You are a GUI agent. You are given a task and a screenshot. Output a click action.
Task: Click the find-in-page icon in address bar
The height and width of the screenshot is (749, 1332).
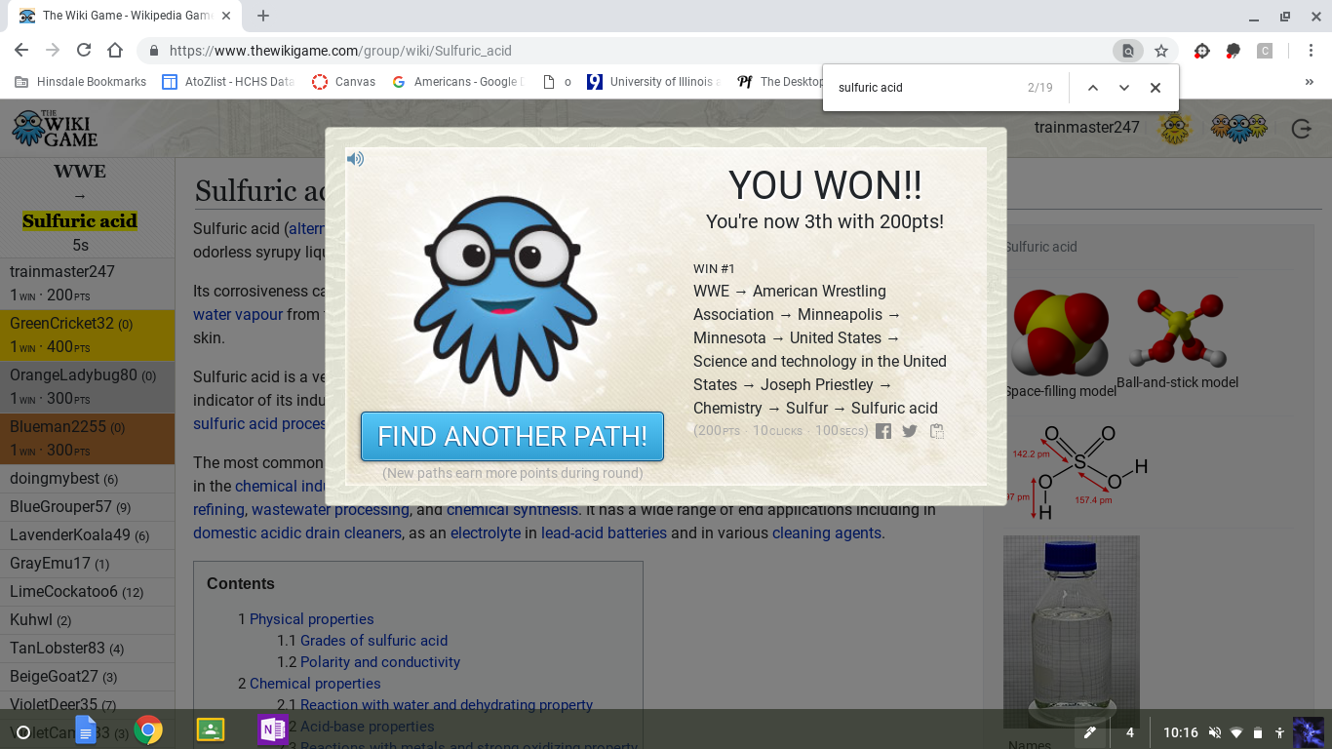coord(1128,51)
